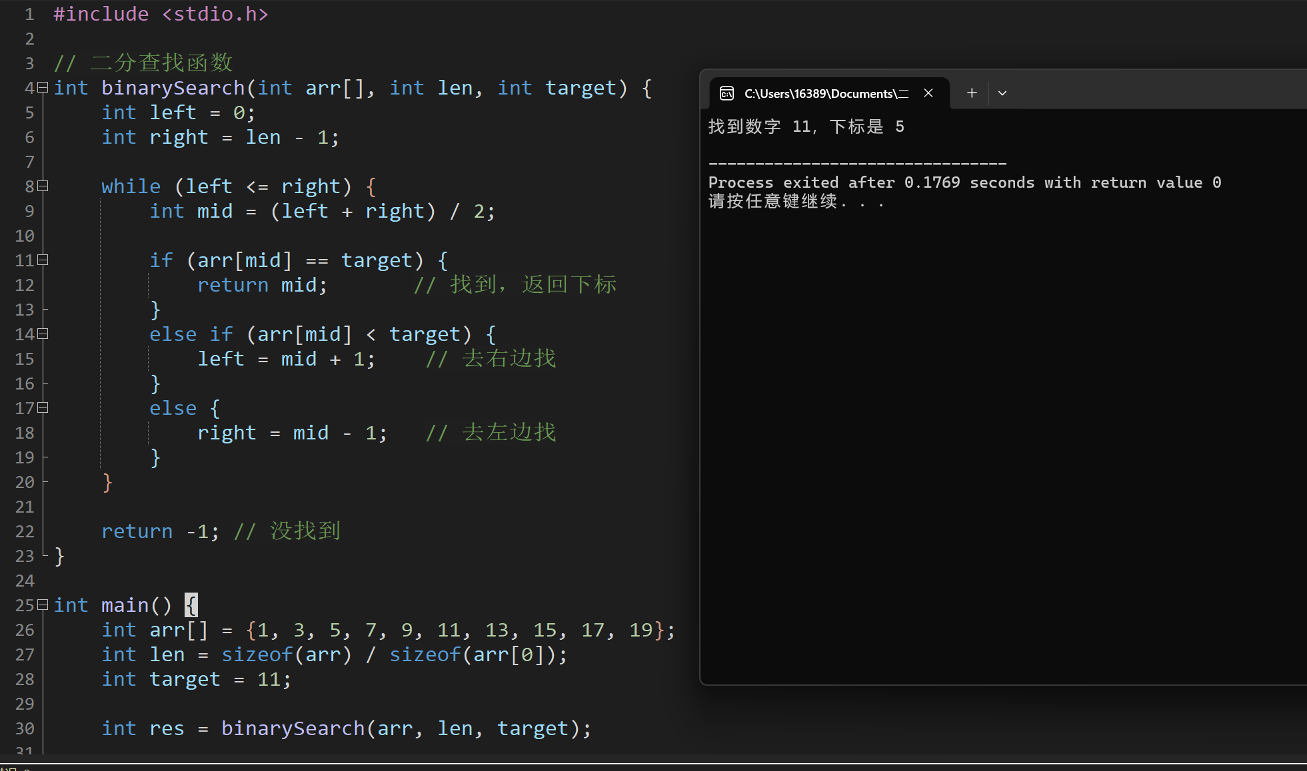Collapse the else block fold on line 17
Viewport: 1307px width, 771px height.
[43, 407]
